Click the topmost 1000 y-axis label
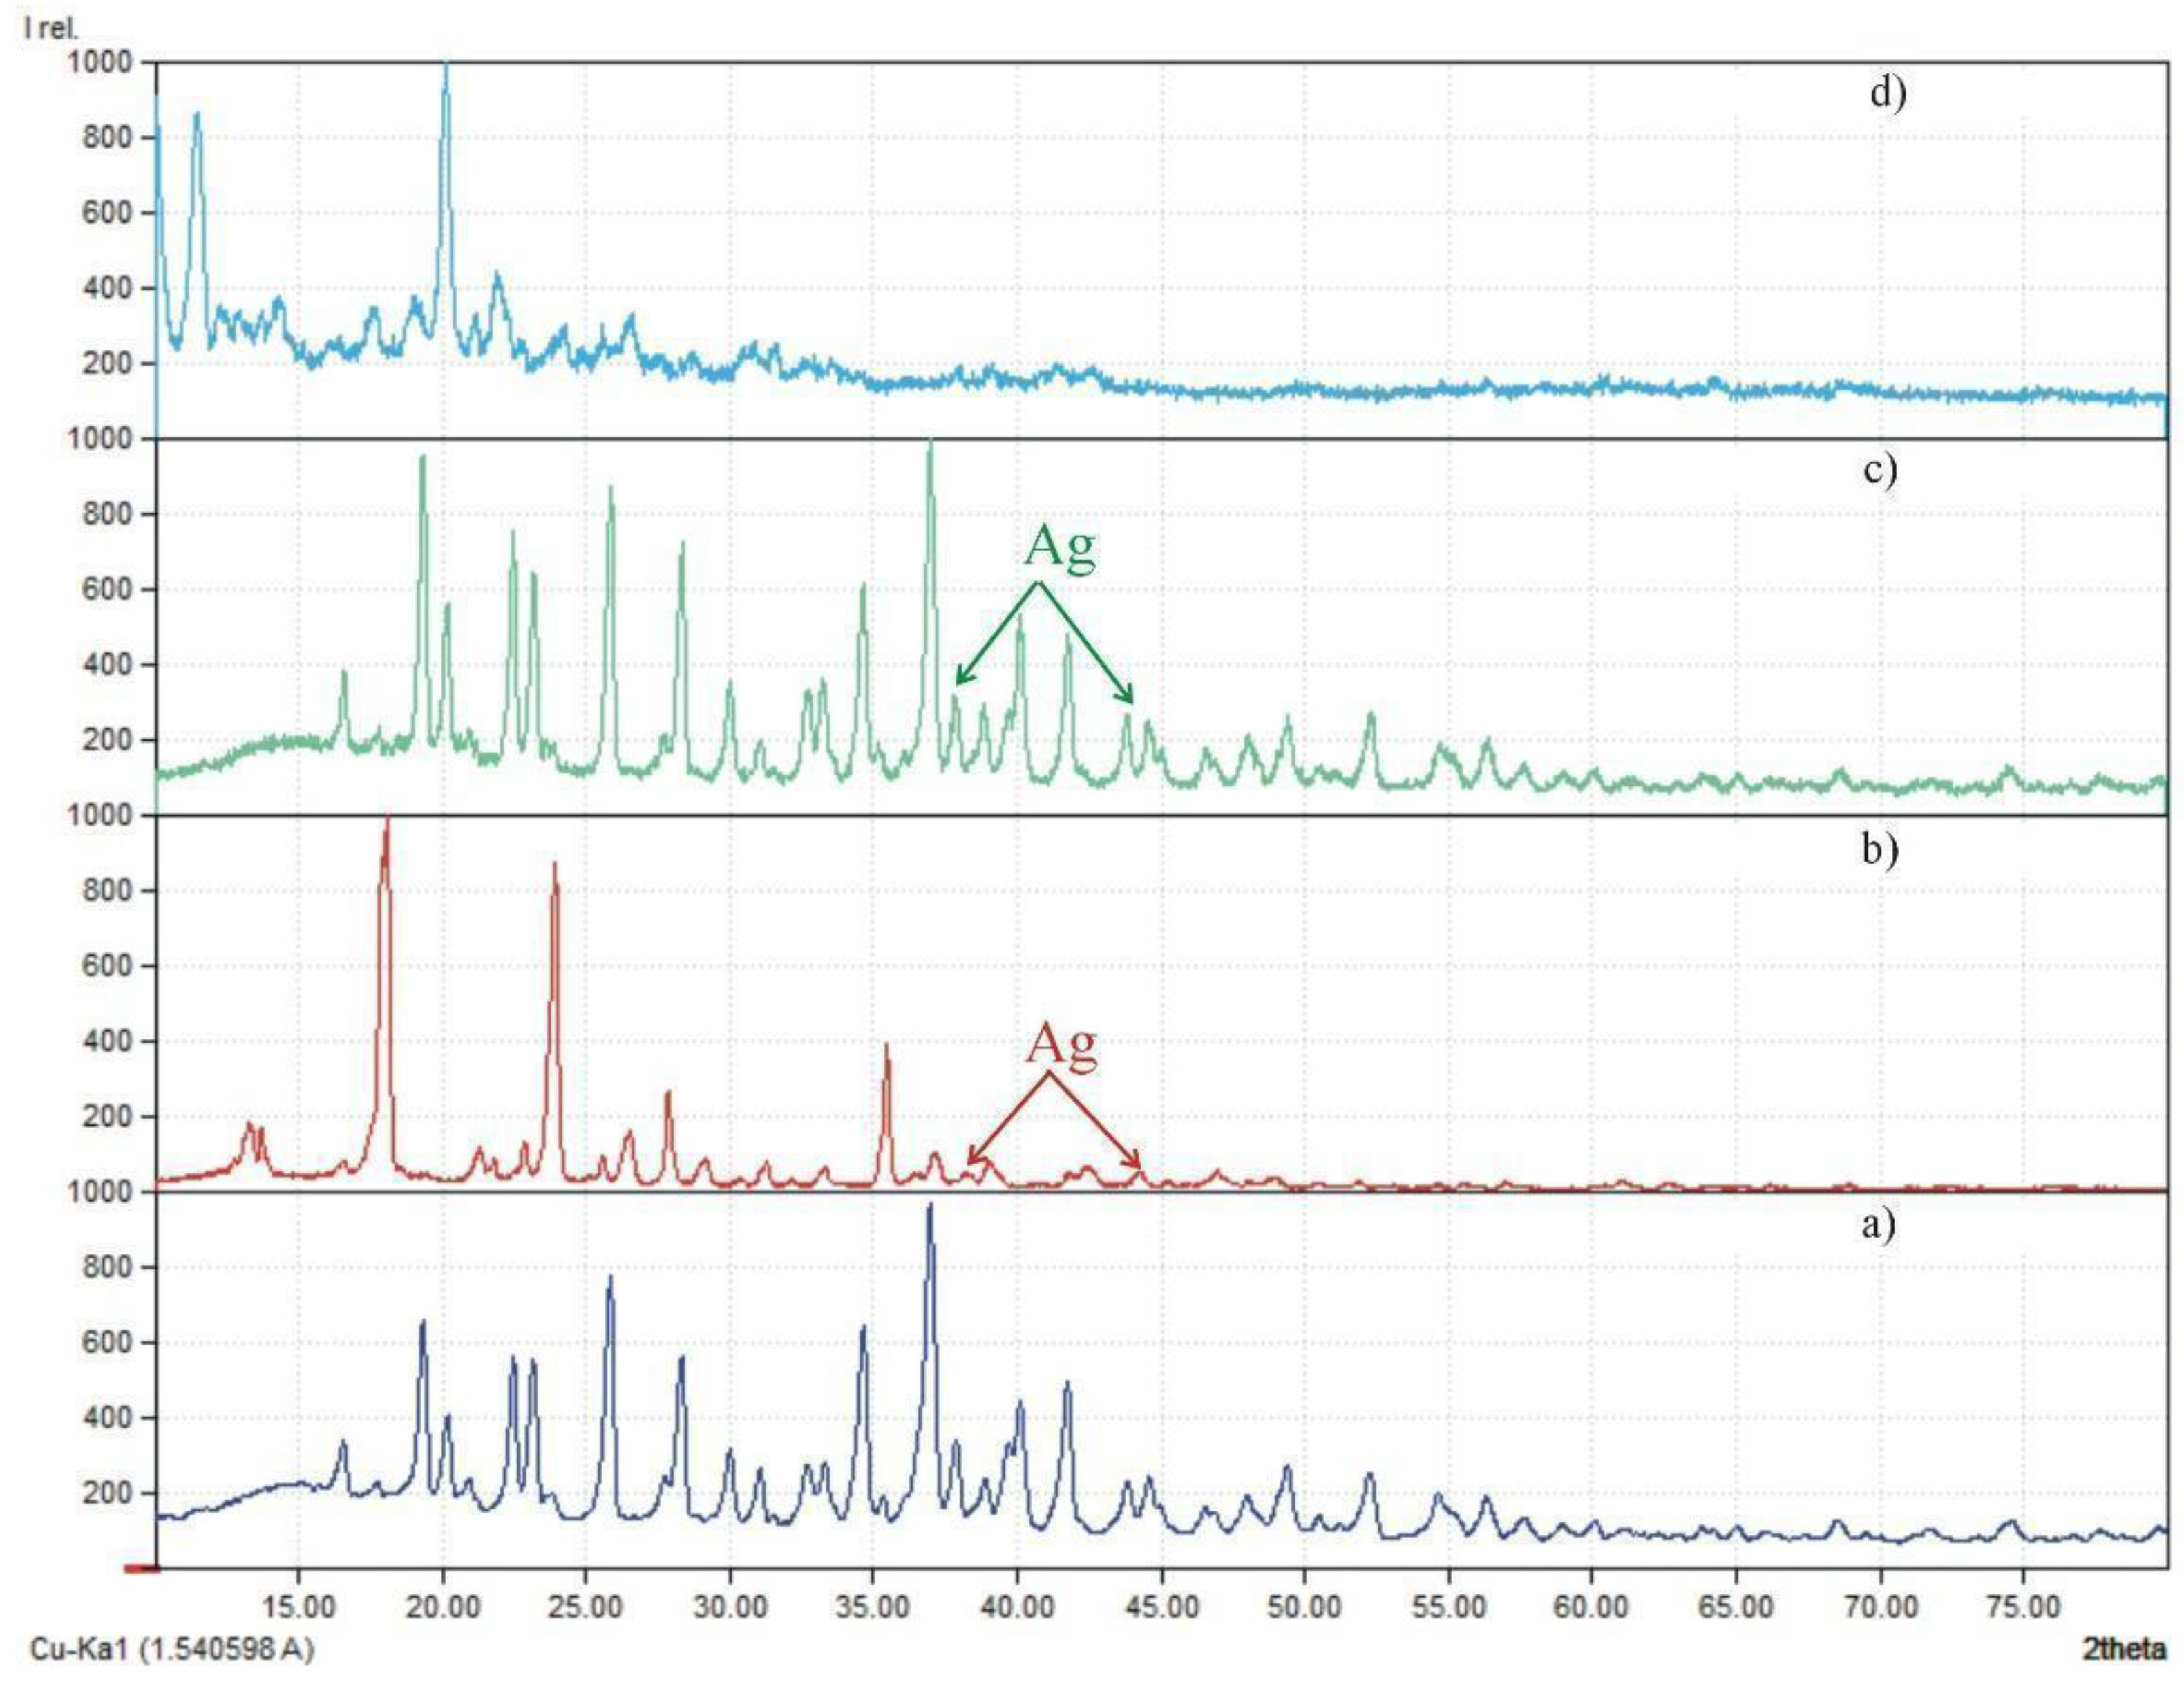This screenshot has height=1682, width=2184. click(99, 62)
